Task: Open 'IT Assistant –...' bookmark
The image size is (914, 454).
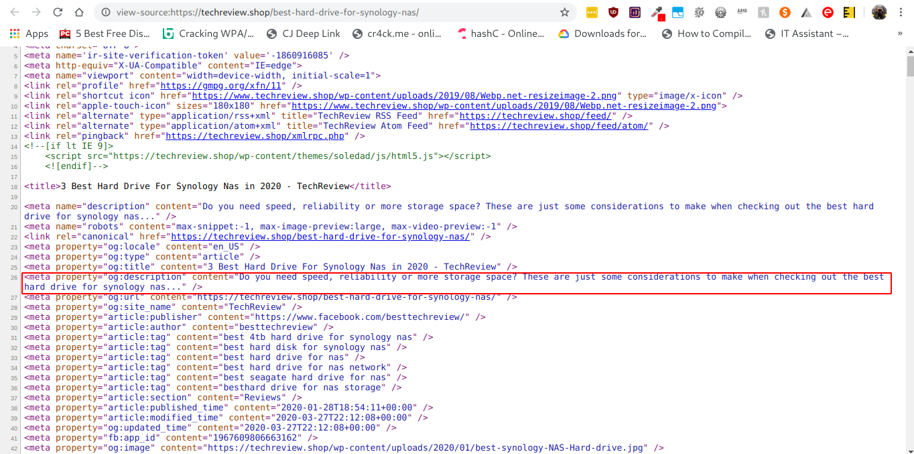Action: [x=807, y=34]
